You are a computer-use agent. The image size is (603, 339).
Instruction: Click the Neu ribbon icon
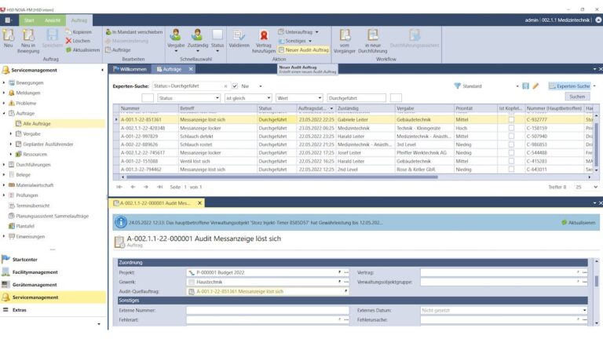(x=9, y=37)
